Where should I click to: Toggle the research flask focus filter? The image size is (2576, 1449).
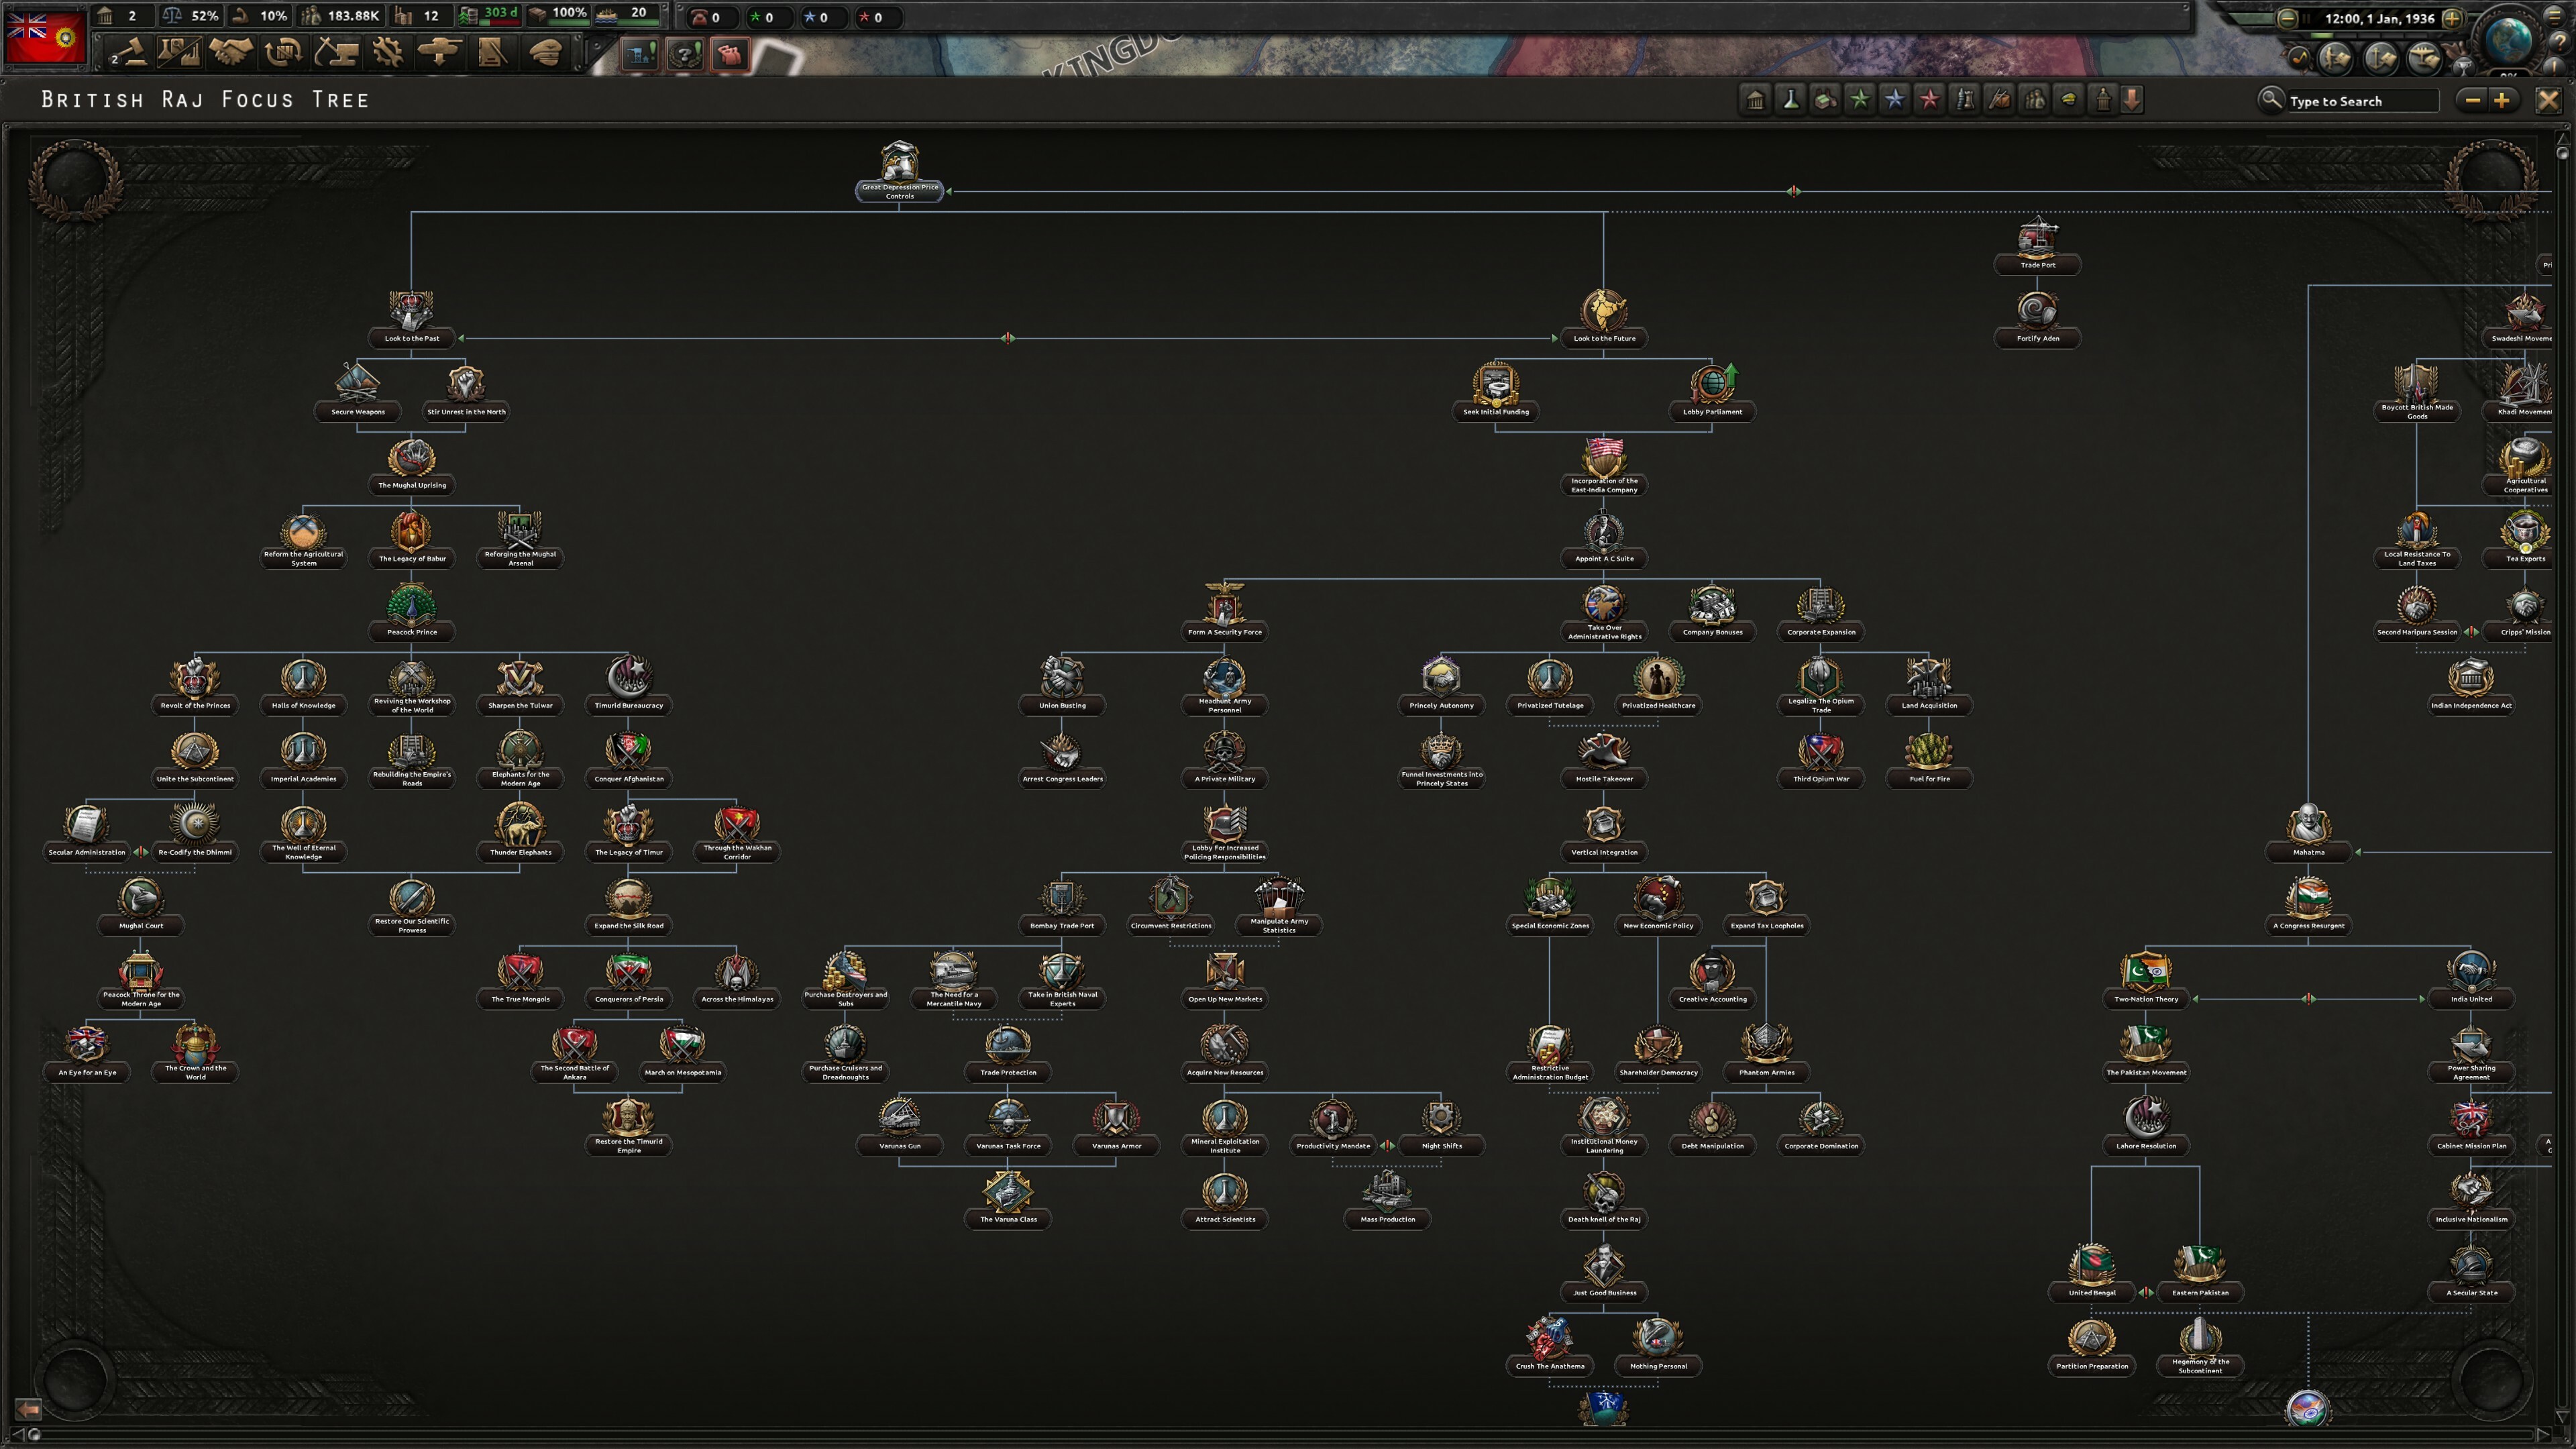click(1791, 100)
